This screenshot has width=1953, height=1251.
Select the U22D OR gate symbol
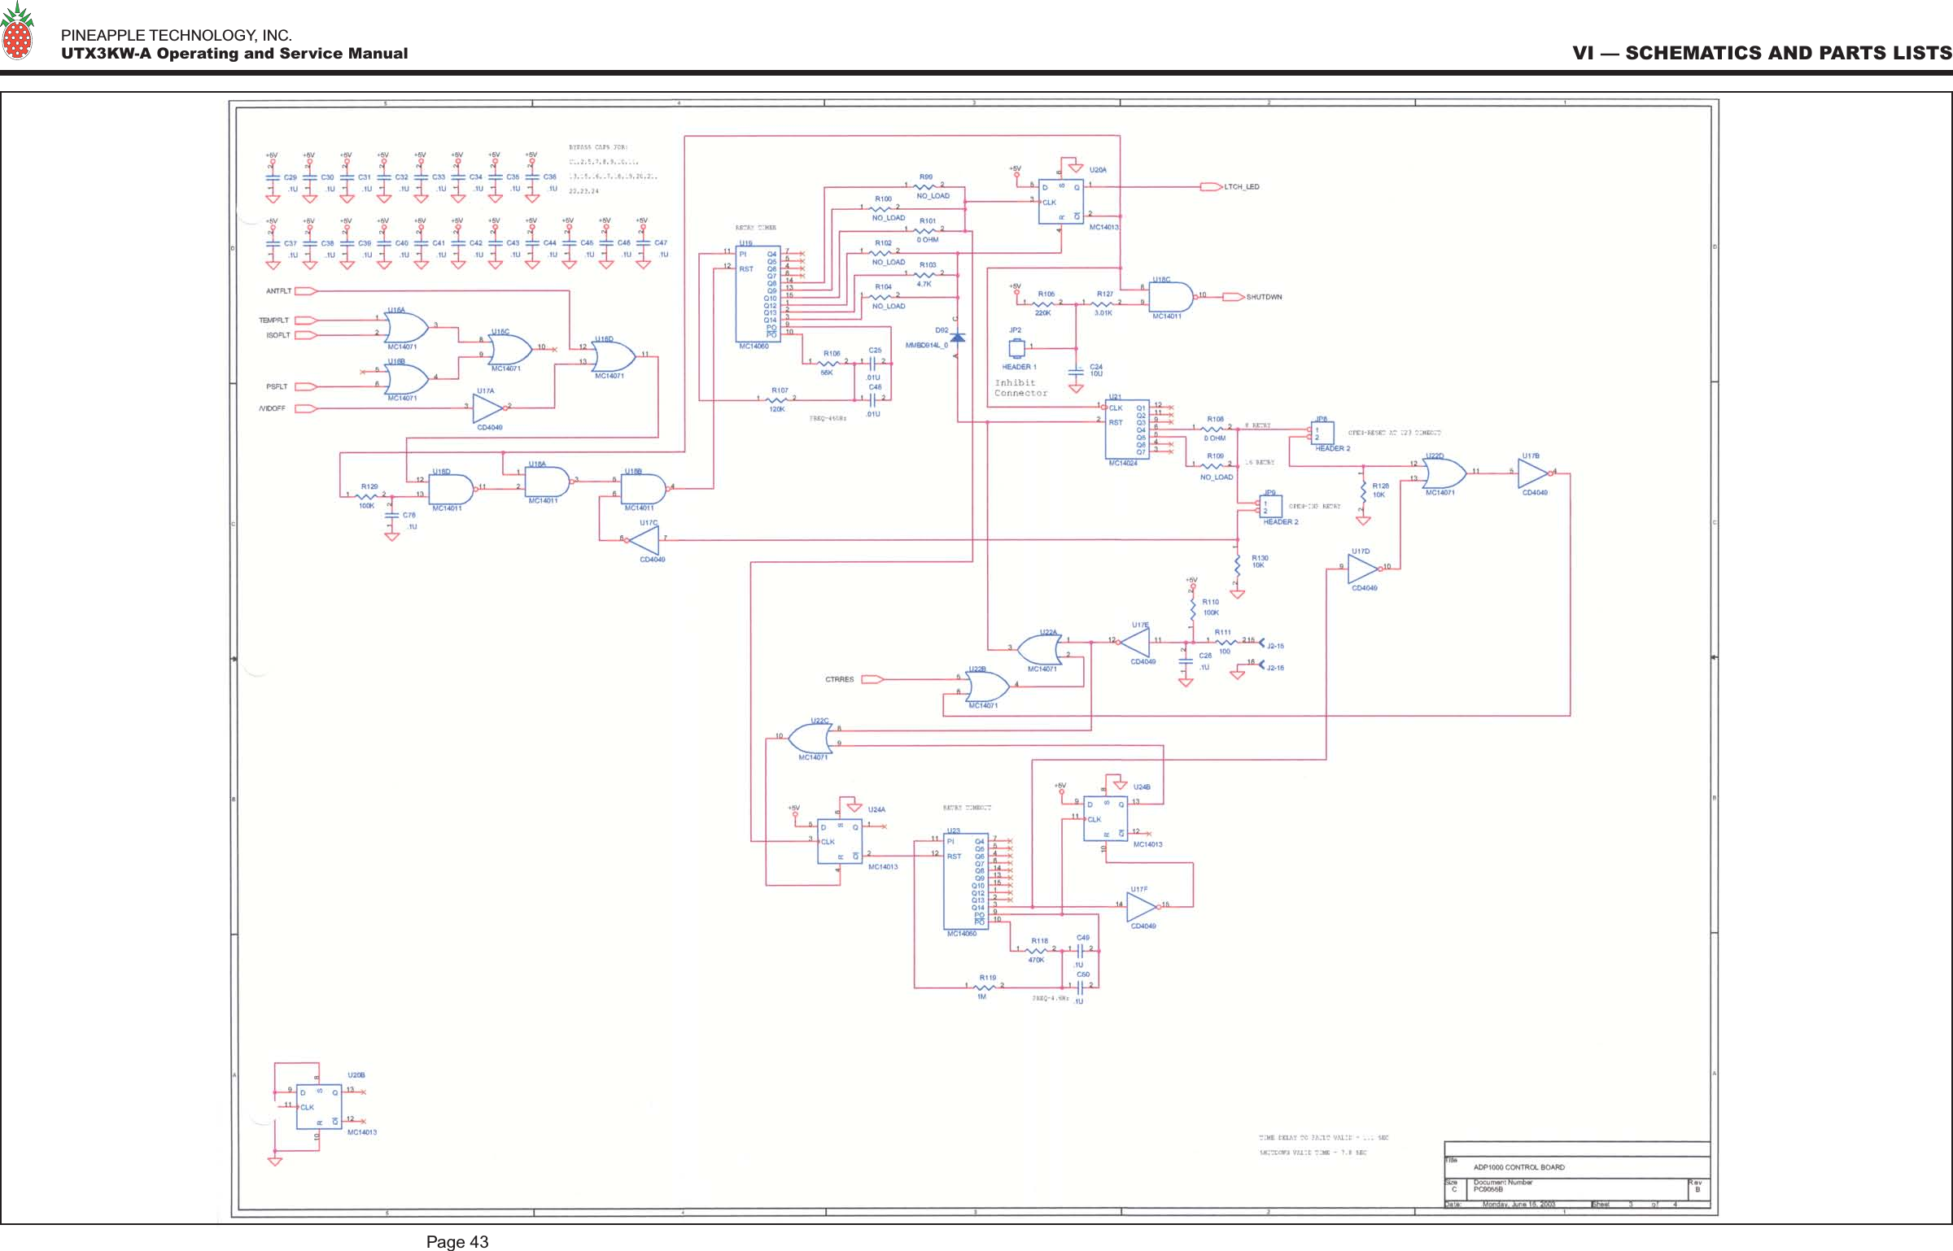(x=1444, y=473)
